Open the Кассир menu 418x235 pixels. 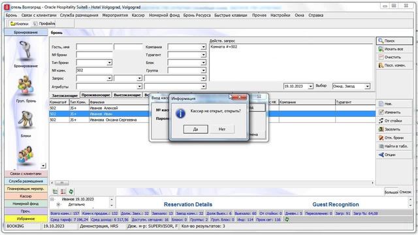[x=138, y=15]
